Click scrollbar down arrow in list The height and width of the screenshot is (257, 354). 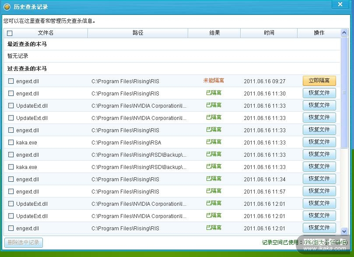[344, 231]
